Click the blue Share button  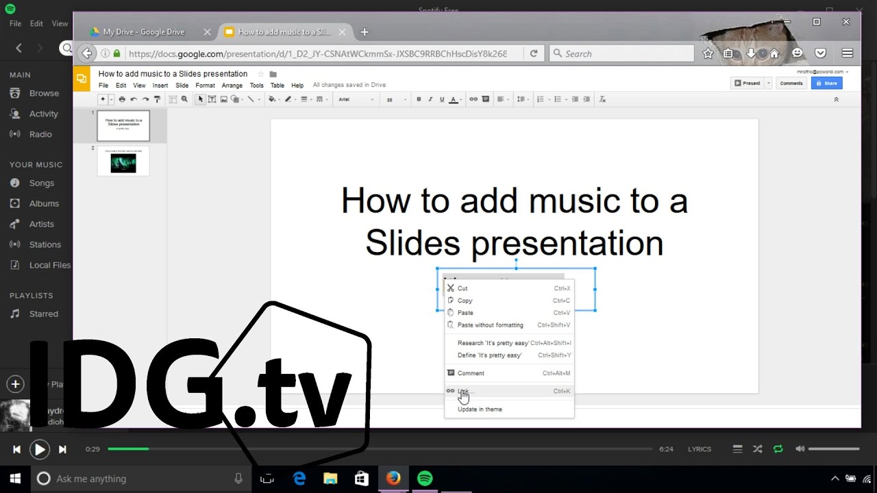coord(826,83)
